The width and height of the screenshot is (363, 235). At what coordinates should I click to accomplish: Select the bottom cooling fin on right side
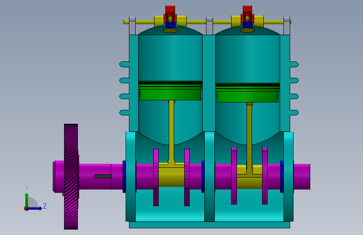click(294, 112)
